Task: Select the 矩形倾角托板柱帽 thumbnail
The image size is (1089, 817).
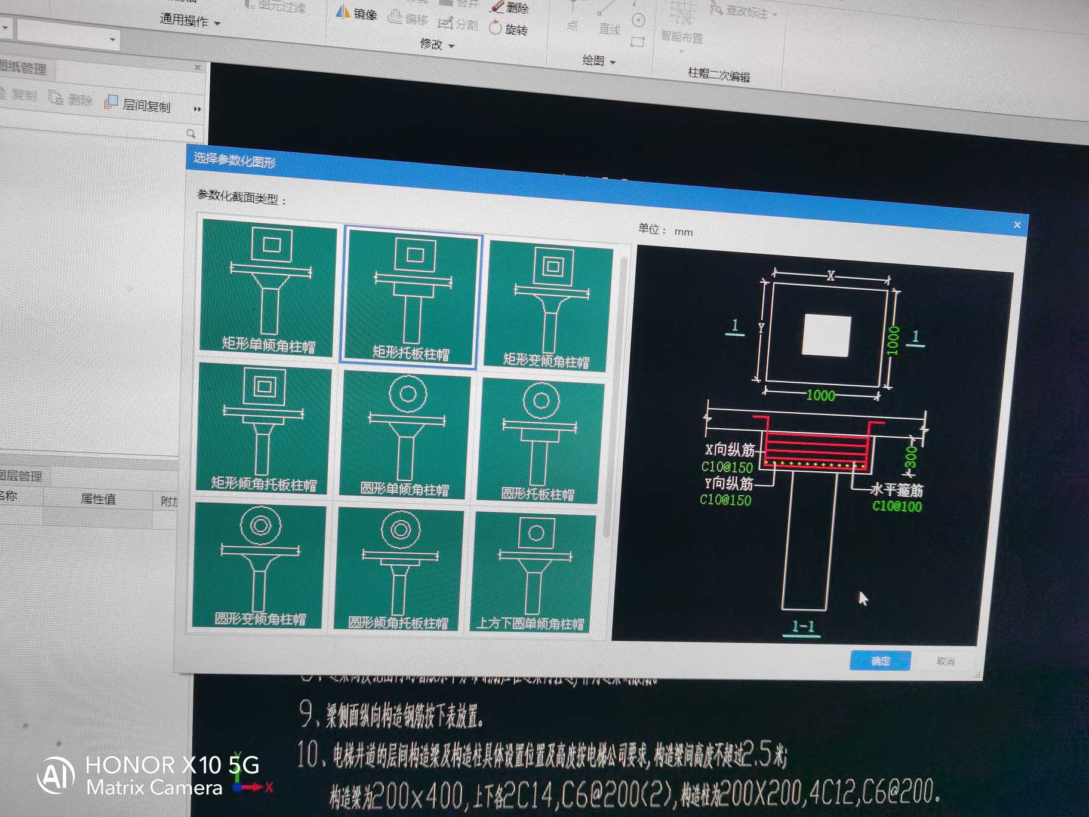Action: 263,428
